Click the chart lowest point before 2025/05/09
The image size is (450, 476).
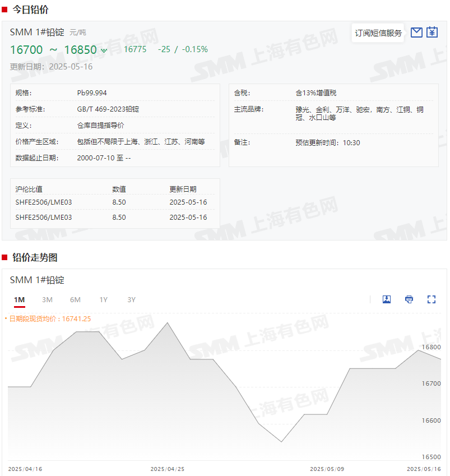[x=281, y=441]
